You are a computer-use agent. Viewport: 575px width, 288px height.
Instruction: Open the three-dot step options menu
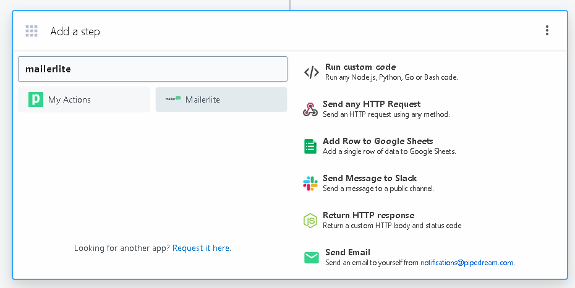coord(547,30)
